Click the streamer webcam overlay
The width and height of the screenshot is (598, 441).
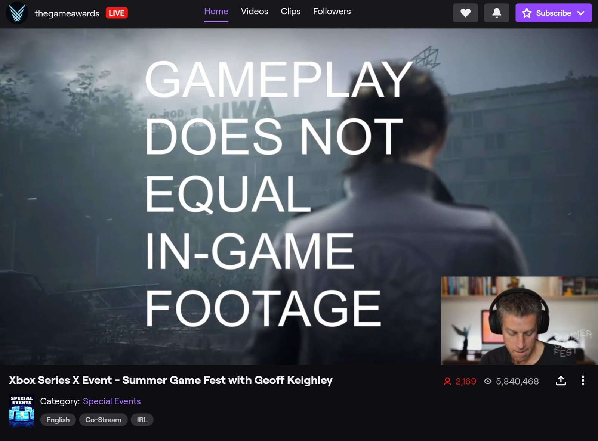coord(520,321)
